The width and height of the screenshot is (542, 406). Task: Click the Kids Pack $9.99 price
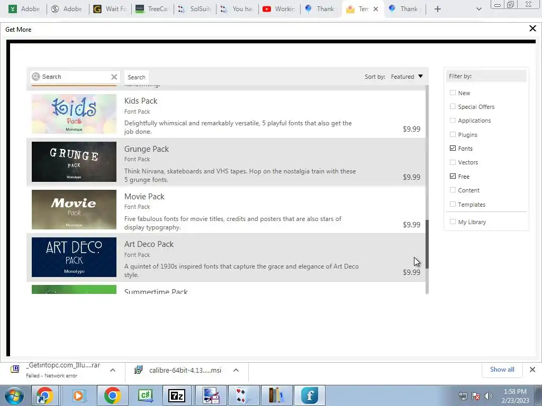[x=411, y=129]
